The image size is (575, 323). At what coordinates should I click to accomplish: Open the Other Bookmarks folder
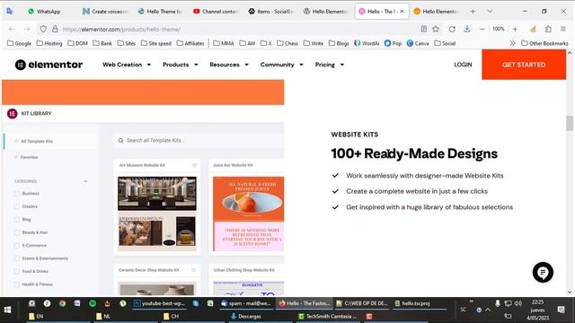[x=544, y=43]
